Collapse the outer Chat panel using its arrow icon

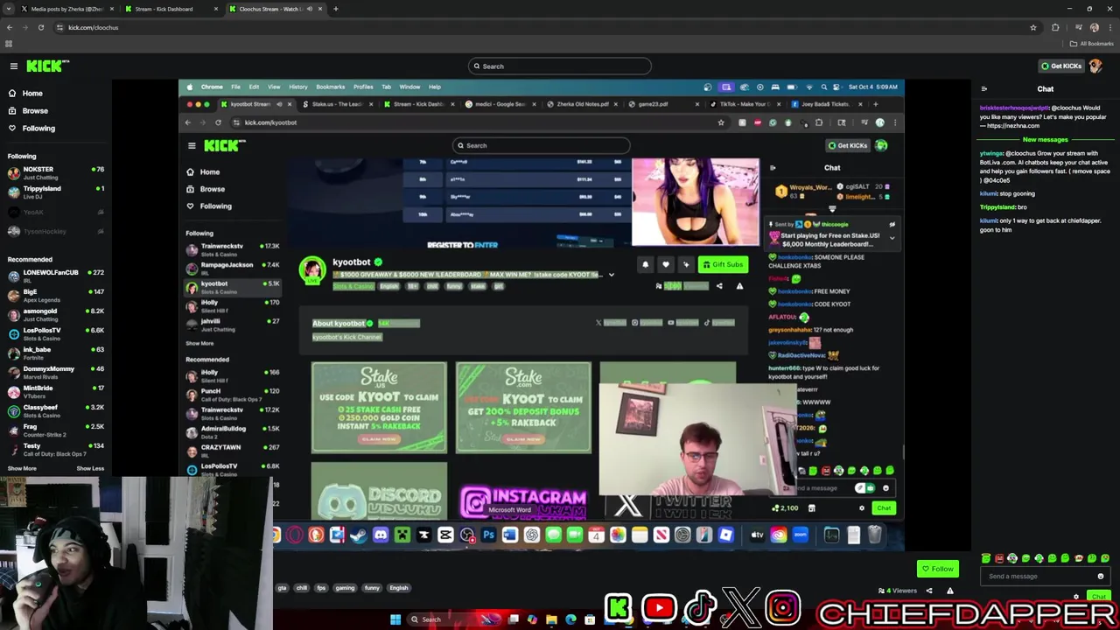pos(983,88)
